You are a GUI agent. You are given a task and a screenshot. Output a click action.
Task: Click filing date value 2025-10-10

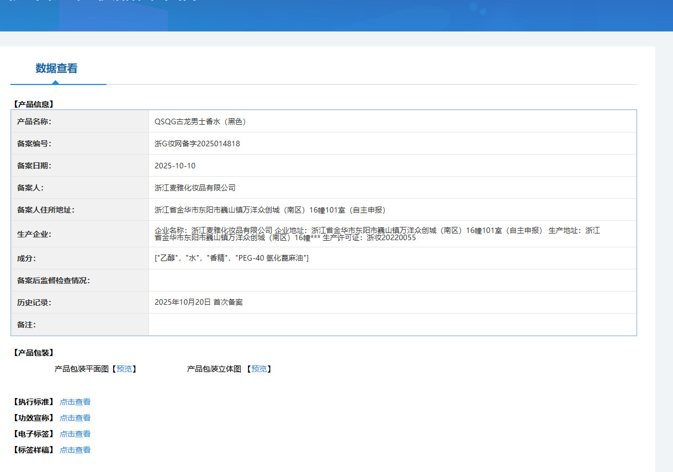(175, 166)
